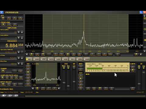Switch display to Spect view
146x109 pixels.
click(31, 54)
